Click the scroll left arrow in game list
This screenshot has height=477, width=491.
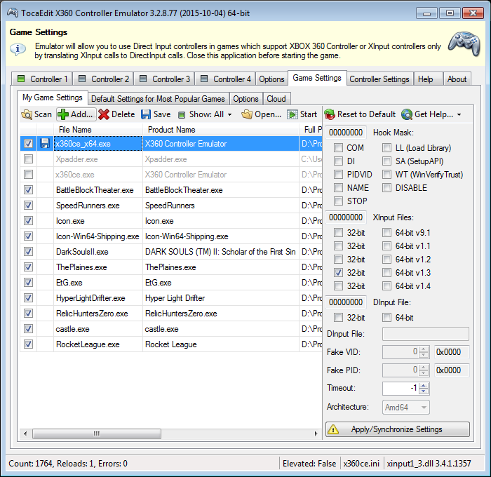point(25,434)
